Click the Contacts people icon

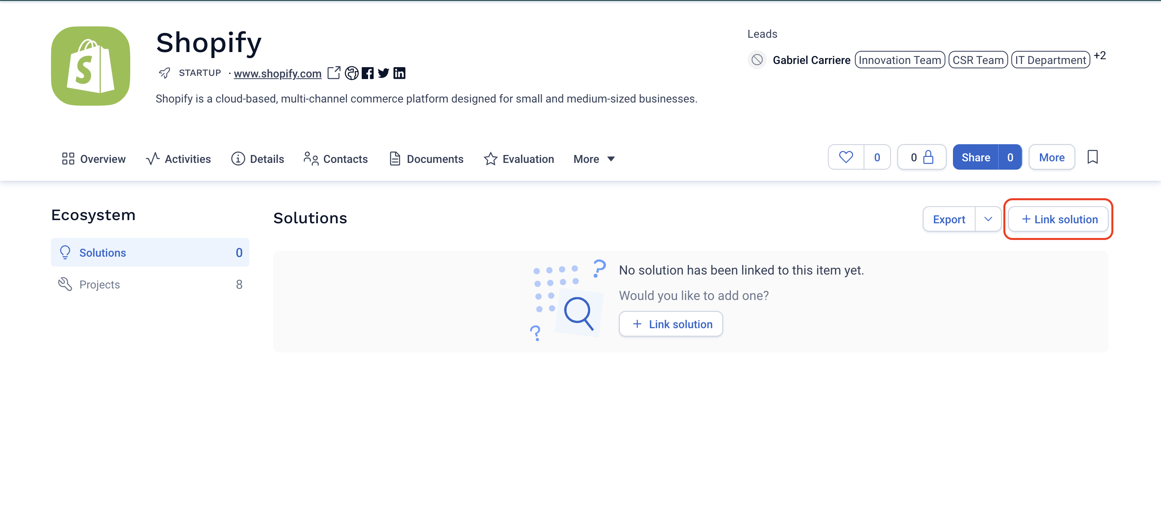tap(311, 158)
